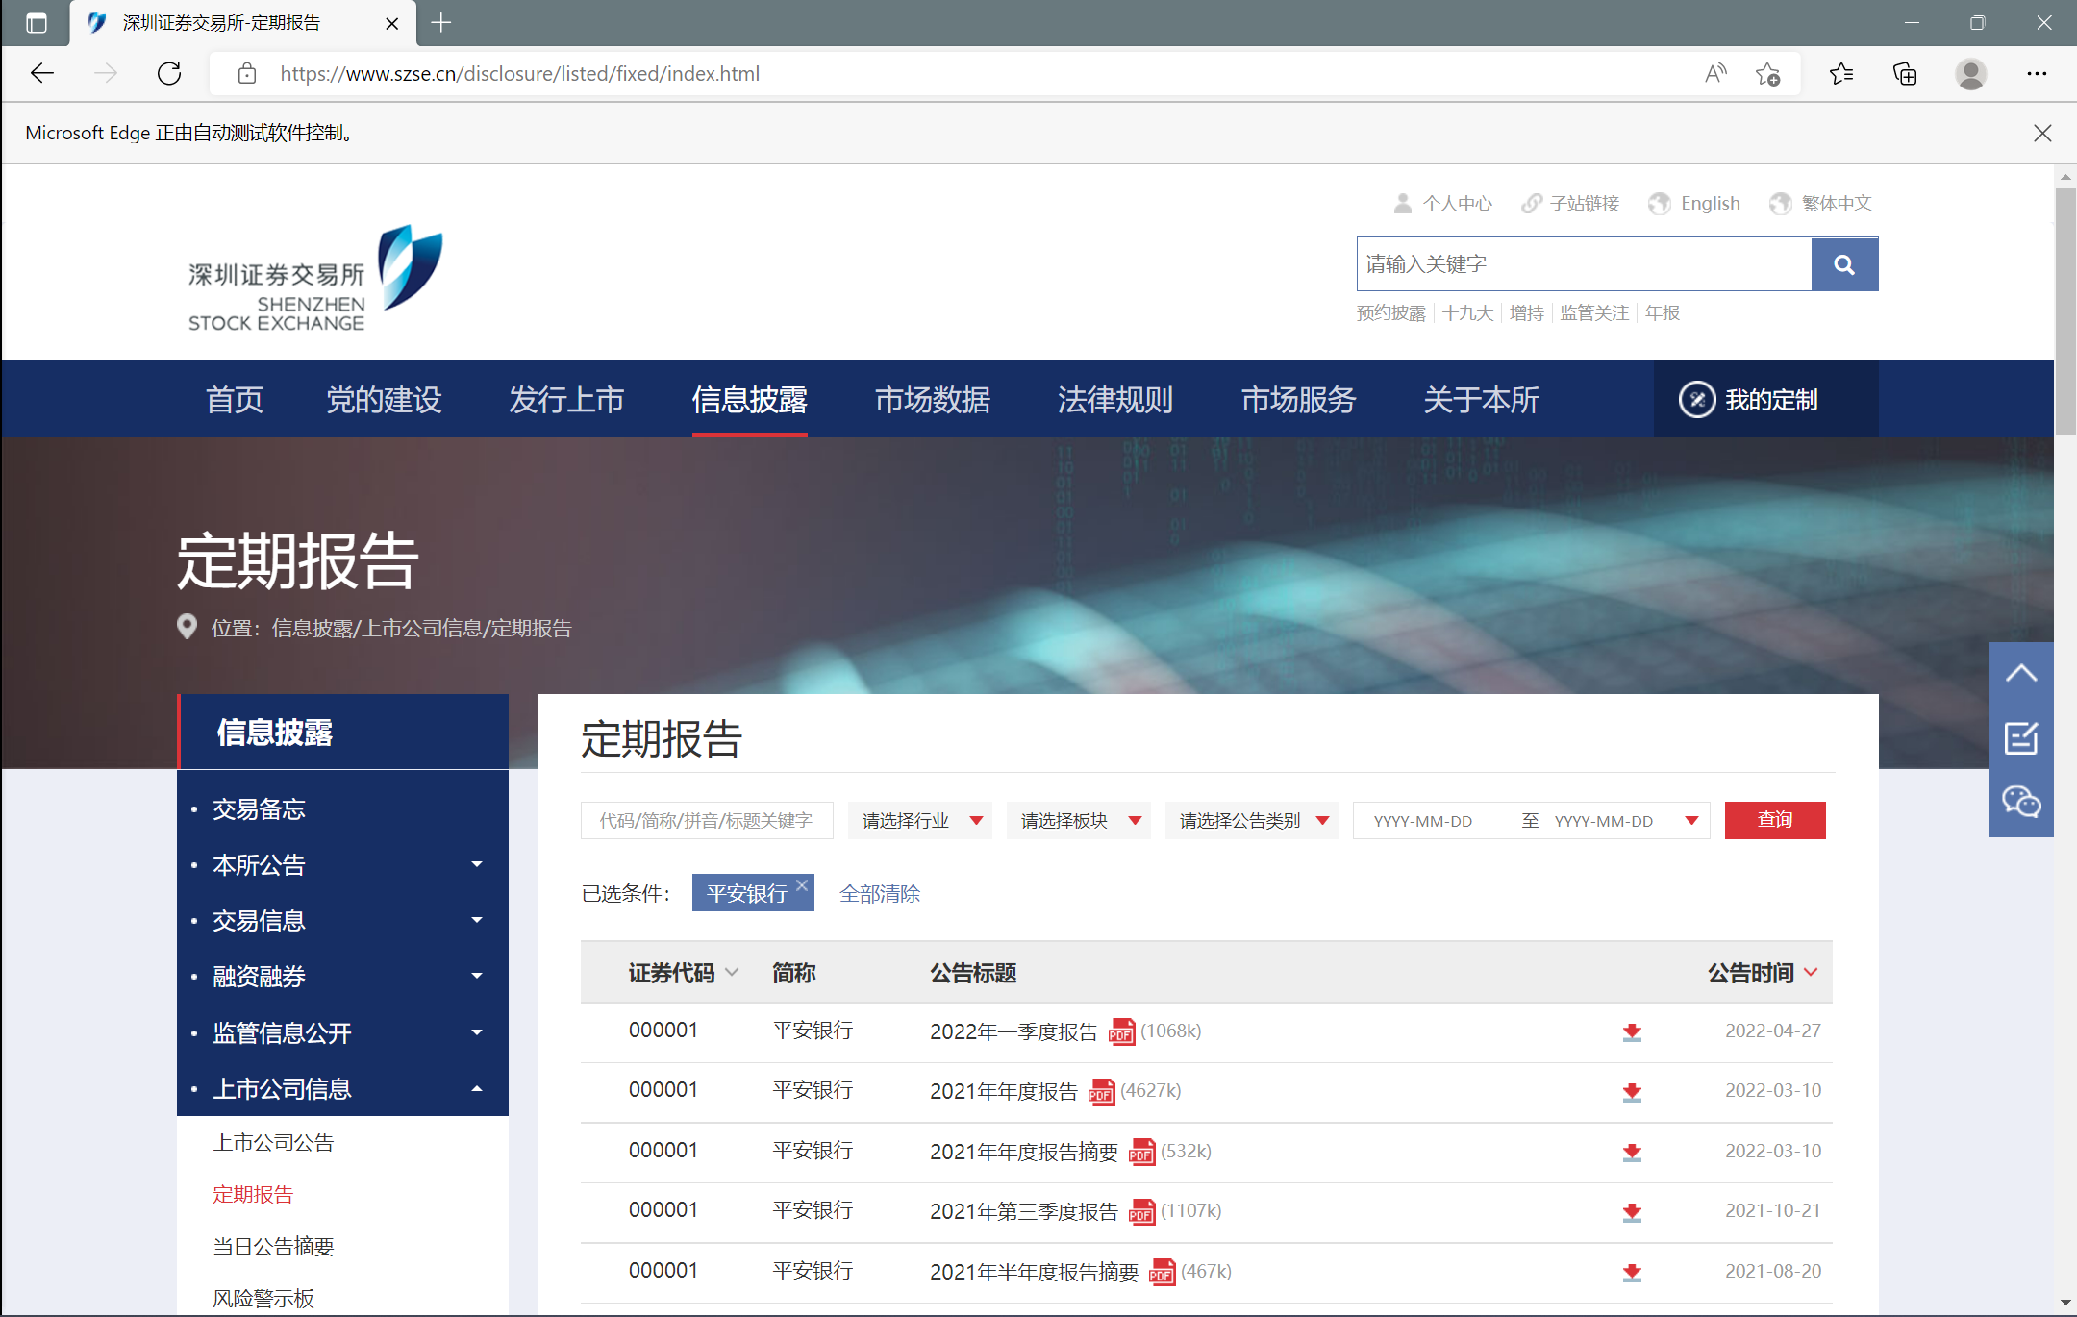
Task: Open the browser favorites list
Action: 1841,74
